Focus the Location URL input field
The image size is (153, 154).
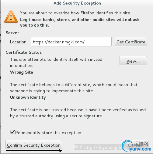point(71,42)
